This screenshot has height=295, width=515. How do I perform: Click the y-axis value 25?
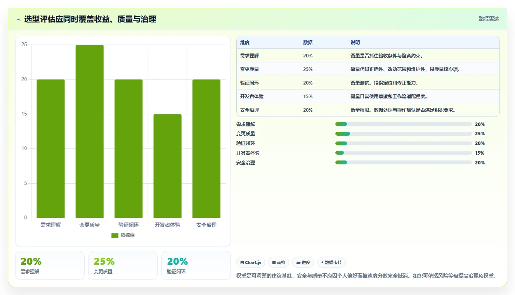pos(24,45)
